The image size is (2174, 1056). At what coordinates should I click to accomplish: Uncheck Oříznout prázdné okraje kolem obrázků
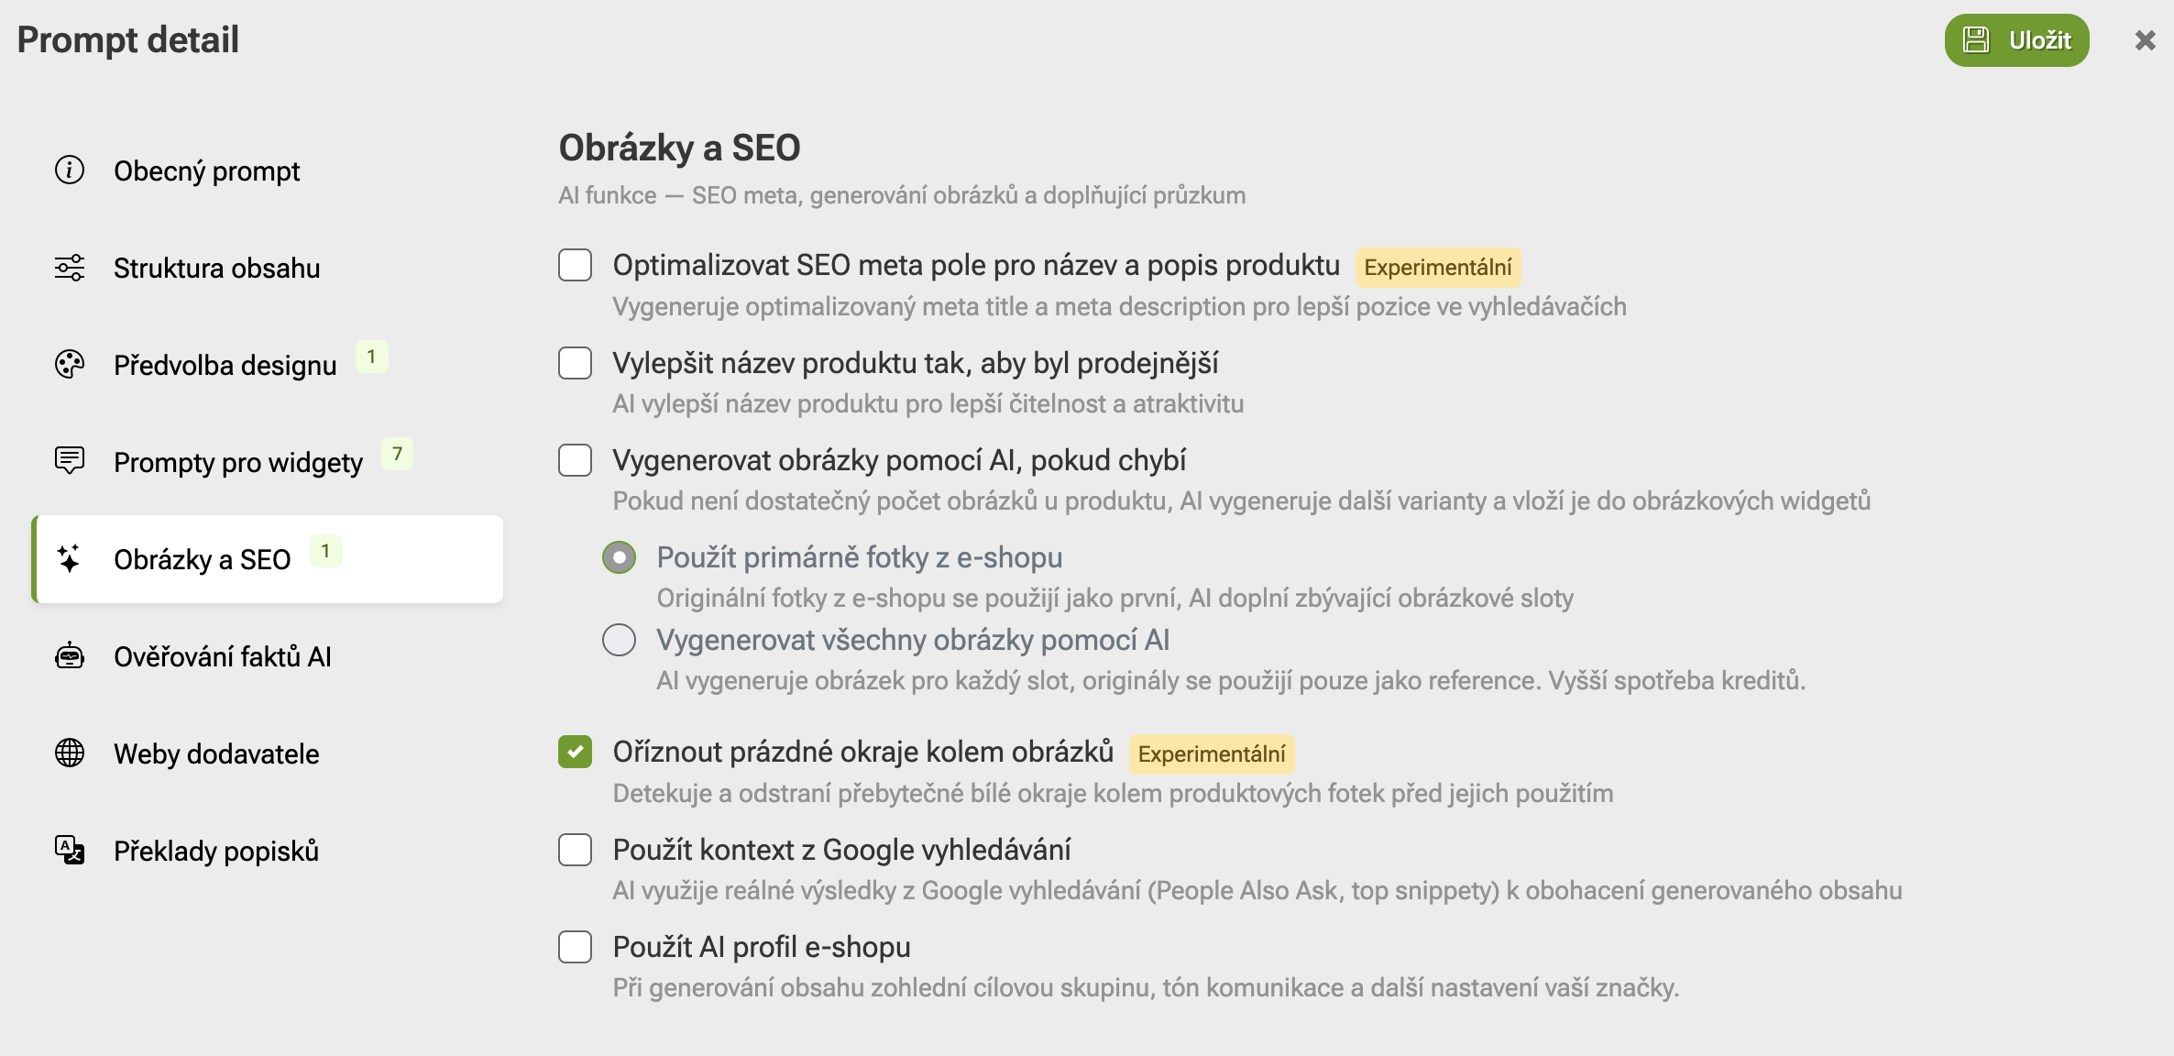point(576,753)
